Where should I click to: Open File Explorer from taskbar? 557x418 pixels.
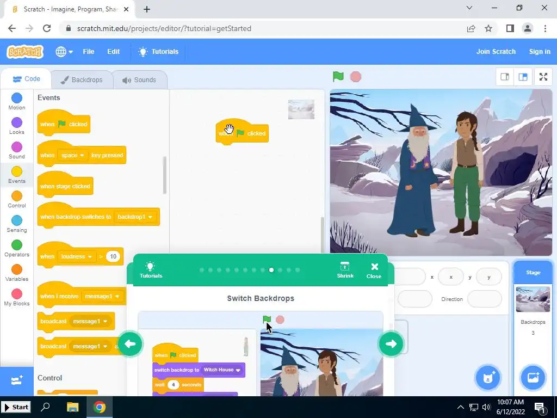click(72, 407)
